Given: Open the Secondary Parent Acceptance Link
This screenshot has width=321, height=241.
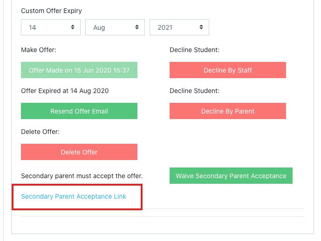Looking at the screenshot, I should tap(74, 196).
